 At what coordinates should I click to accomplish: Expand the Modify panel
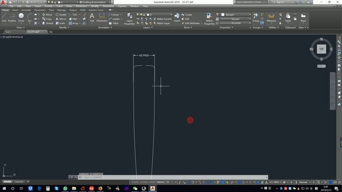click(x=64, y=27)
